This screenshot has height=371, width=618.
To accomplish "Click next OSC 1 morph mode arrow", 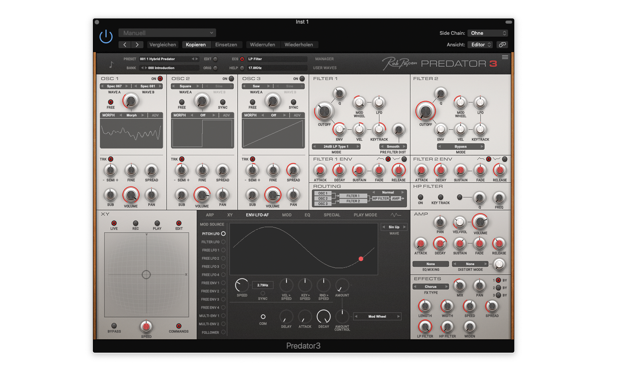I will (x=143, y=115).
